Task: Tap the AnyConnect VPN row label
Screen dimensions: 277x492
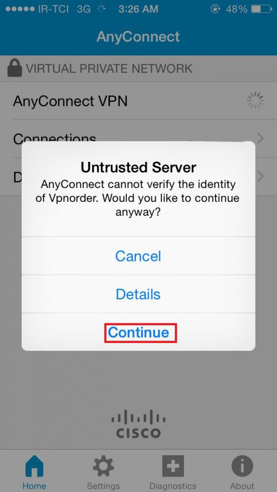Action: pyautogui.click(x=70, y=101)
